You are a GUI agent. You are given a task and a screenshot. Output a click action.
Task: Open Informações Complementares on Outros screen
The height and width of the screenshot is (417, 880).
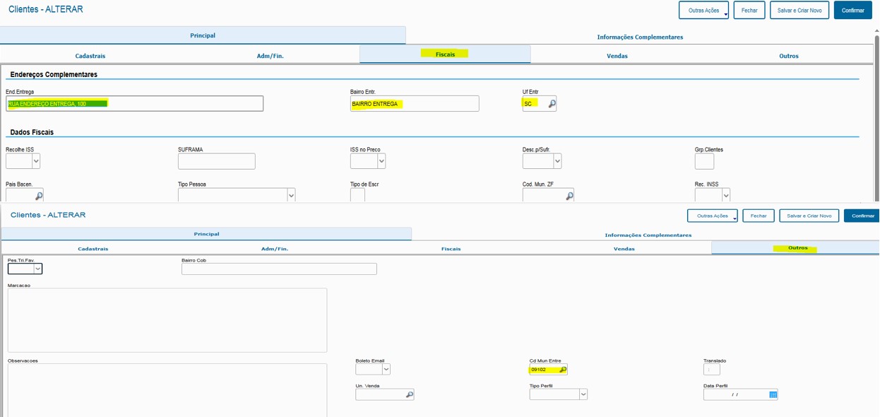pyautogui.click(x=648, y=235)
